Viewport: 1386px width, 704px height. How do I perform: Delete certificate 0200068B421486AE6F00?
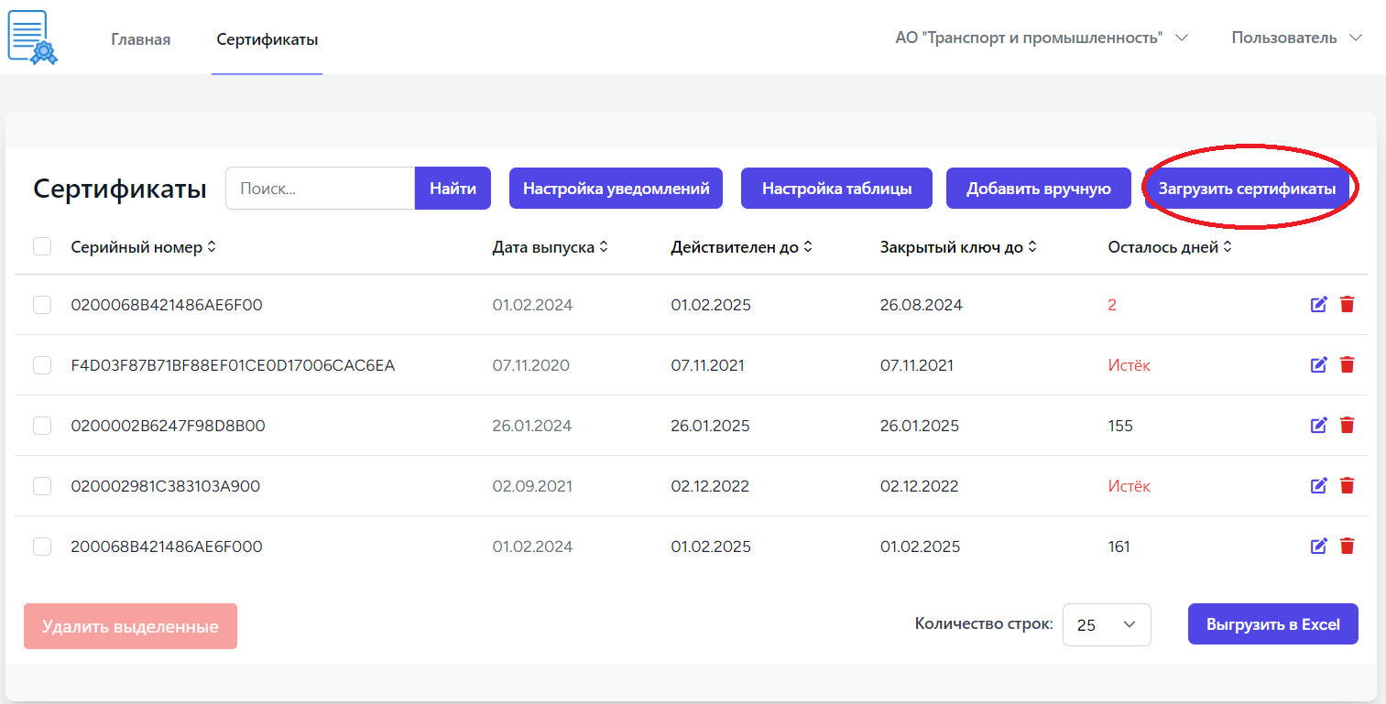(1347, 305)
